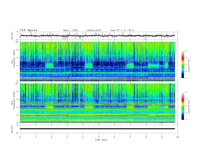Click the "6" tick on the Time axis
The width and height of the screenshot is (200, 154).
pos(114,137)
